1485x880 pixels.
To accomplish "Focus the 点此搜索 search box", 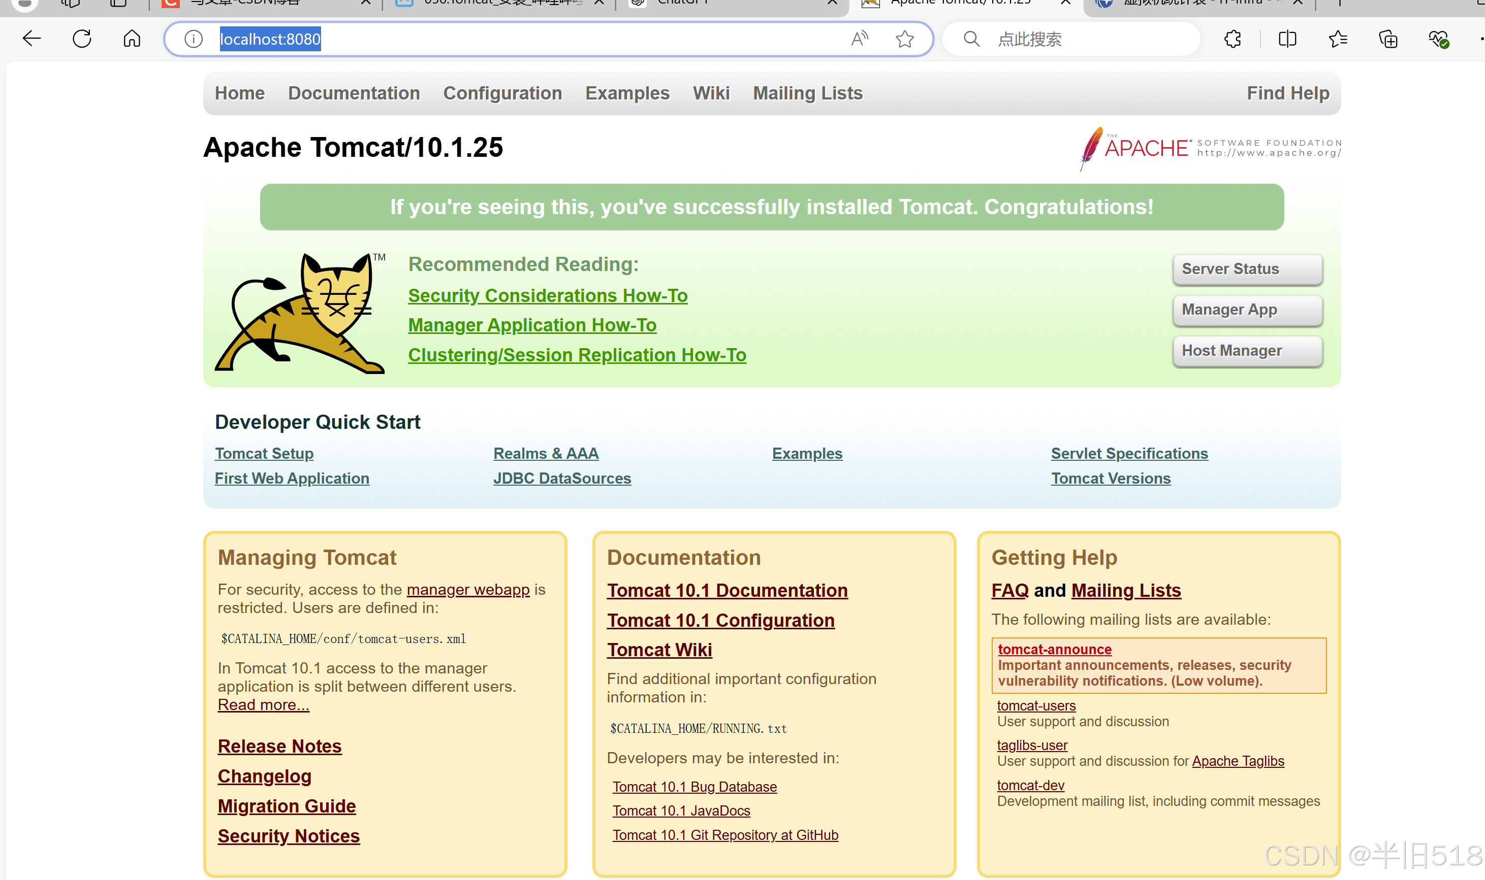I will [x=1071, y=39].
